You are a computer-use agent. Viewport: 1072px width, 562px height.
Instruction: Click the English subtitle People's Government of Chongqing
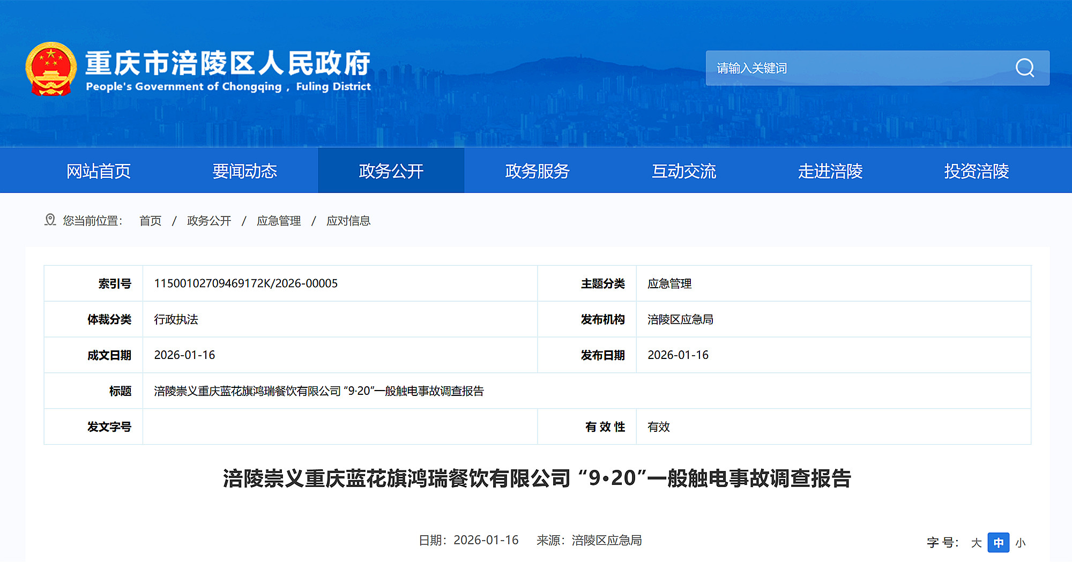click(x=228, y=86)
